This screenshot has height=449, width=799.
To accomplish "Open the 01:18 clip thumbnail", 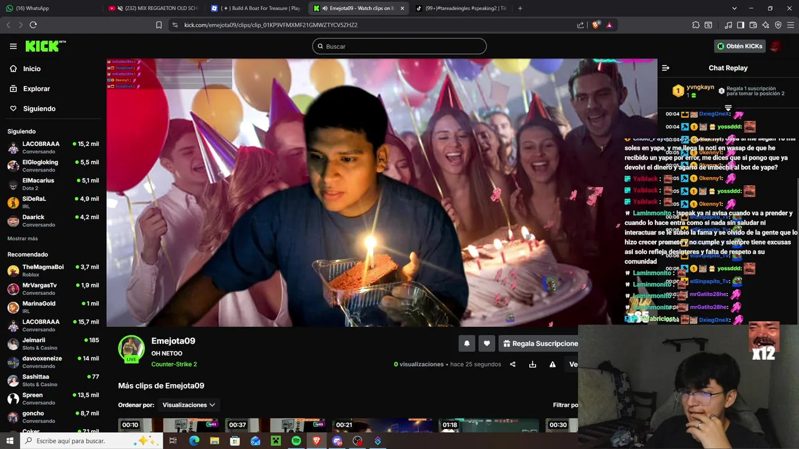I will (x=489, y=425).
